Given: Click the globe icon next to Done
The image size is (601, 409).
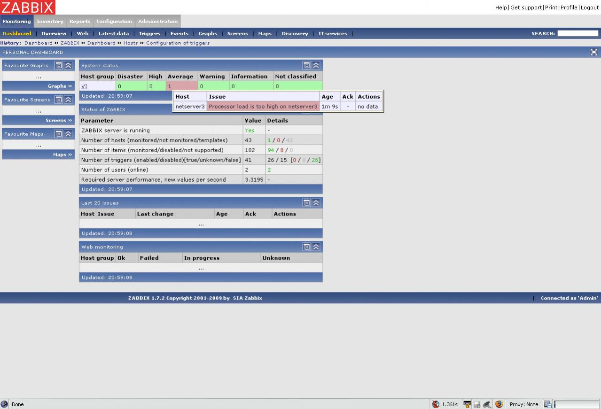Looking at the screenshot, I should (5, 404).
